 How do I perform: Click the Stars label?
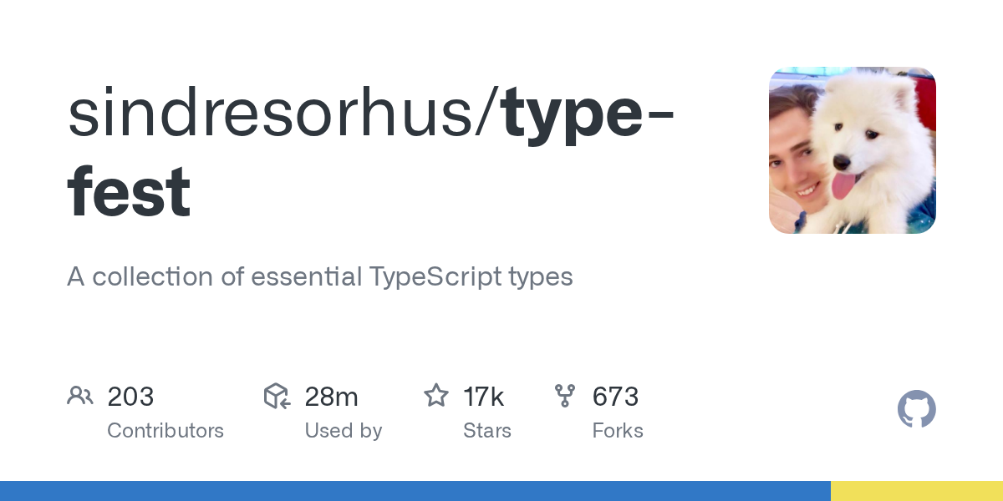click(487, 431)
